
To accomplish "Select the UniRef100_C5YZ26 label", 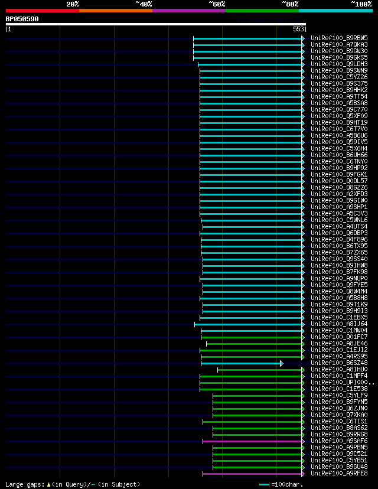I will pyautogui.click(x=339, y=77).
